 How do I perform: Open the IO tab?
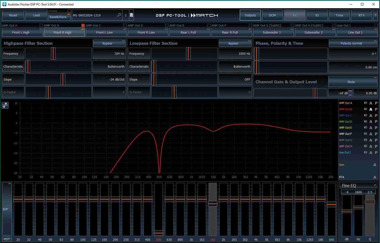coord(317,15)
